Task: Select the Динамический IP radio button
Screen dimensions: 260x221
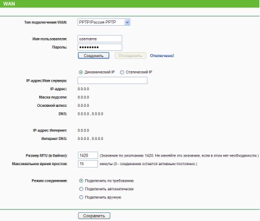Action: 81,72
